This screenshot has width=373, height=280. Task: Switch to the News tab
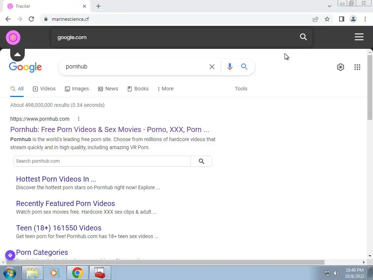click(x=108, y=89)
